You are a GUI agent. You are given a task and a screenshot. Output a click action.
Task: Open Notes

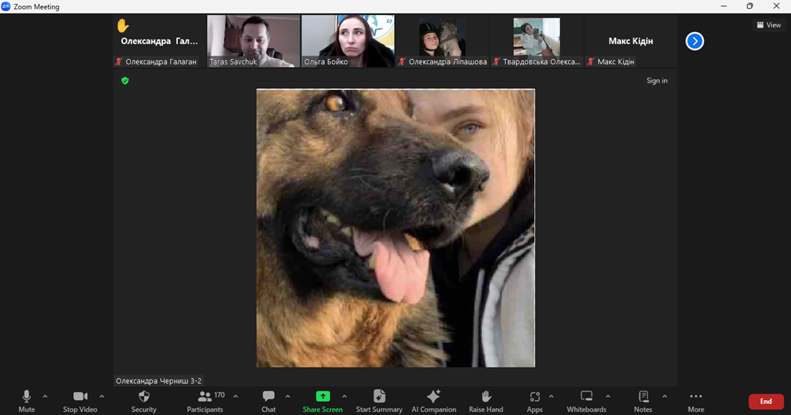pos(643,402)
